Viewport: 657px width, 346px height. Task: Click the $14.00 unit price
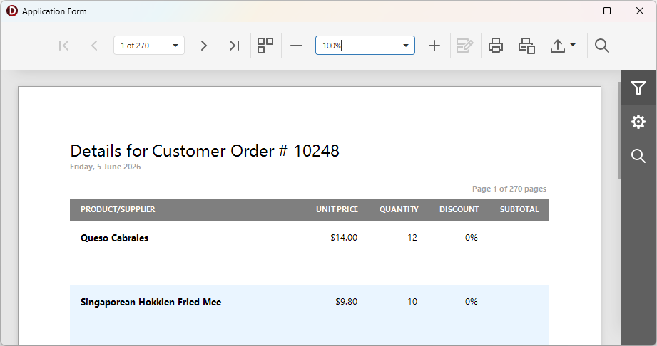point(344,238)
